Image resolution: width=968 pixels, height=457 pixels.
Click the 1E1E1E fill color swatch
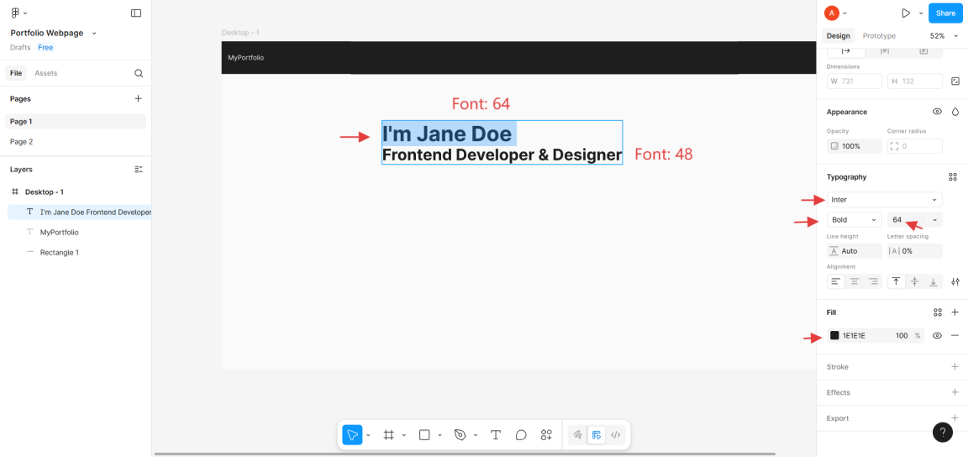(834, 335)
